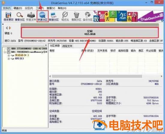
Task: Open the 文件(F) menu
Action: click(x=7, y=8)
